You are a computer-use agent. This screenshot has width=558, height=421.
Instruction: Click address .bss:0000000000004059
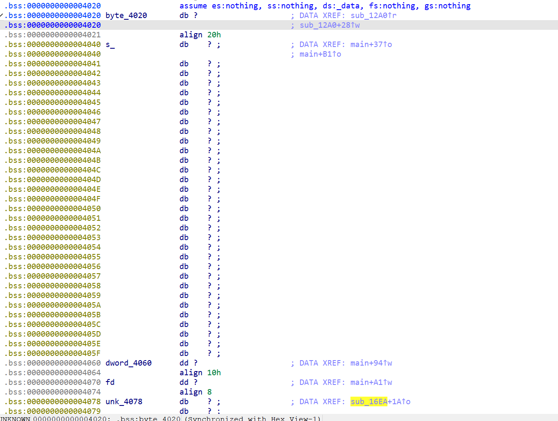pos(53,295)
